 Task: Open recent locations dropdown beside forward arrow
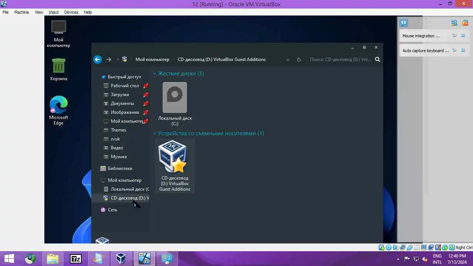click(x=118, y=59)
